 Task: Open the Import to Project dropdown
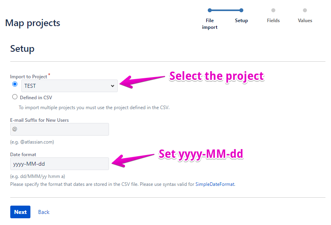(69, 86)
